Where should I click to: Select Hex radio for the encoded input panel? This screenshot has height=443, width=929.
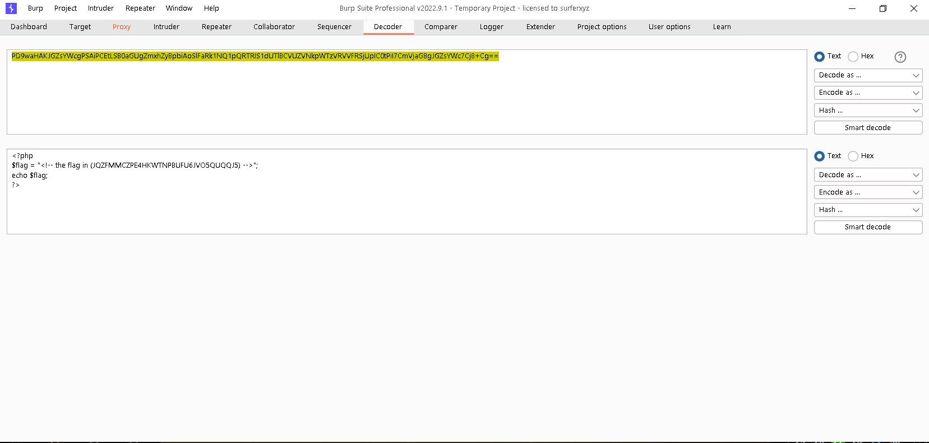click(x=853, y=57)
